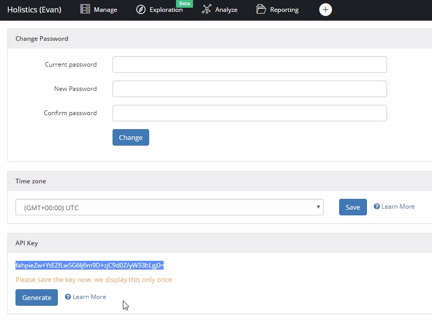This screenshot has height=330, width=432.
Task: Click the Manage server icon in navbar
Action: tap(85, 9)
